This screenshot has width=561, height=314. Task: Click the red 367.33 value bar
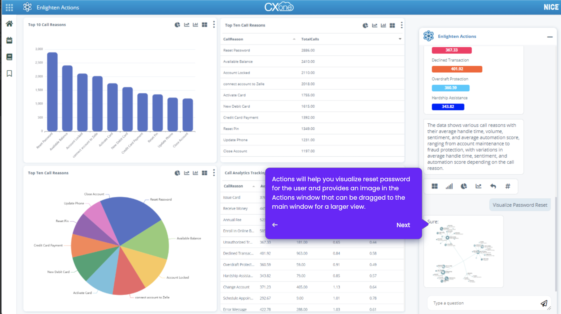coord(452,50)
